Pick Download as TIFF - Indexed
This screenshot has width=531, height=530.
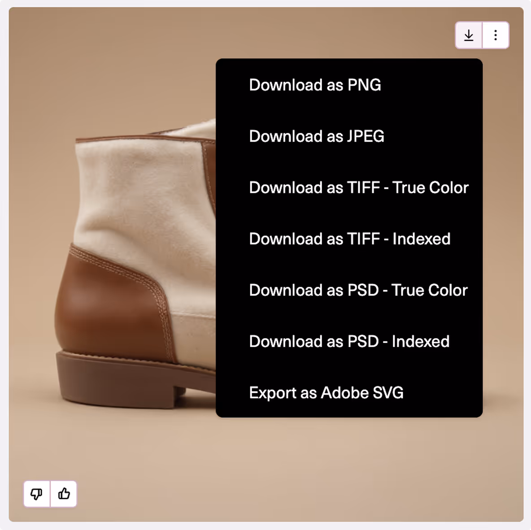349,239
